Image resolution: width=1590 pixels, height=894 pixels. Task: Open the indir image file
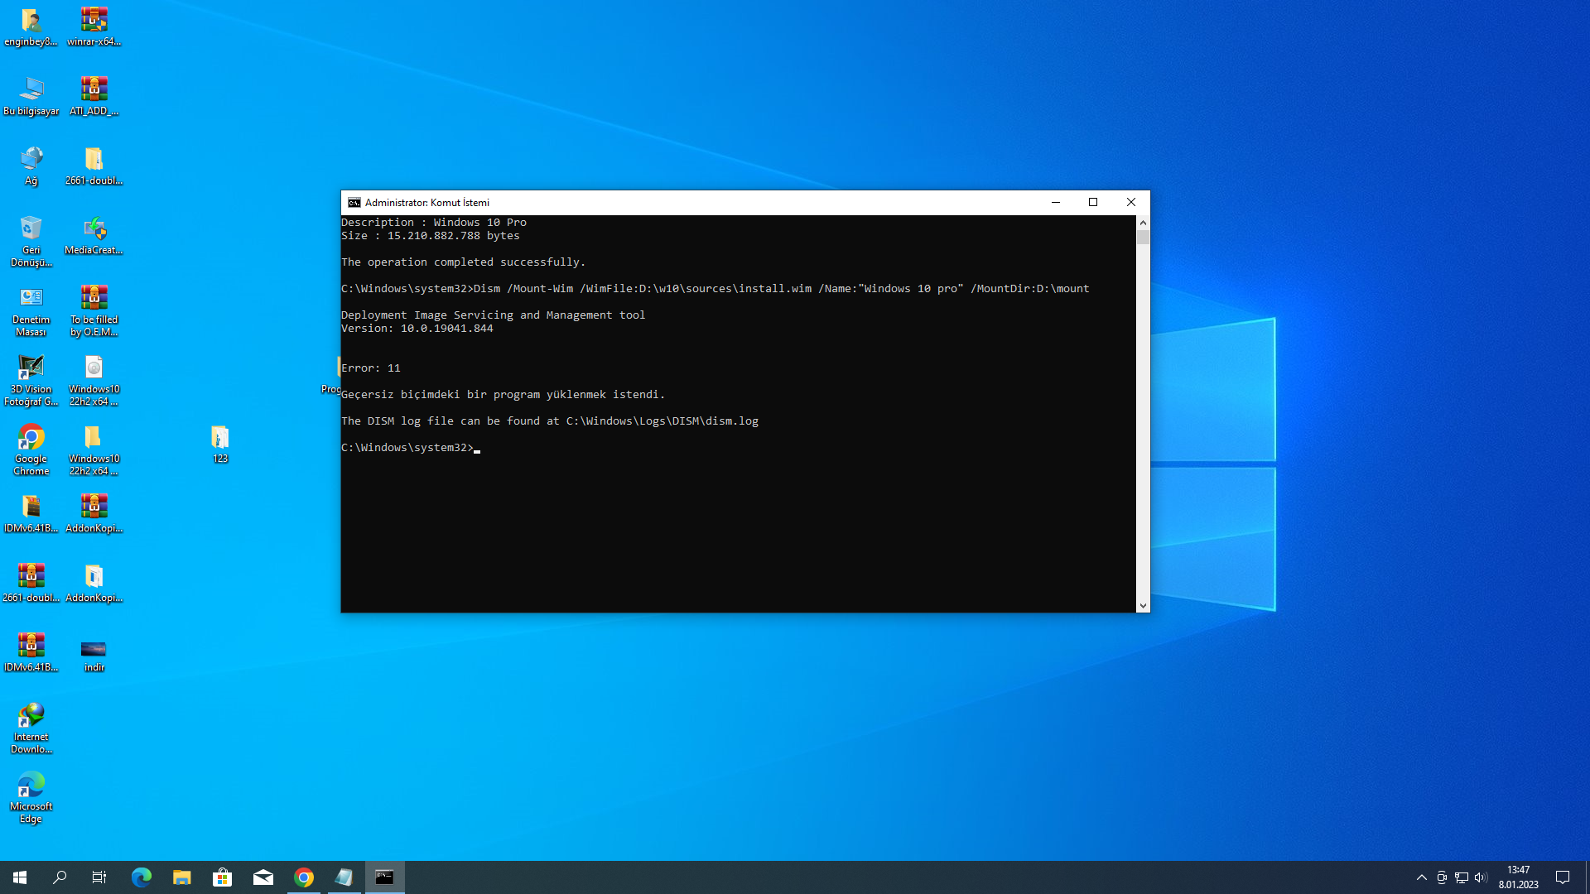tap(94, 648)
